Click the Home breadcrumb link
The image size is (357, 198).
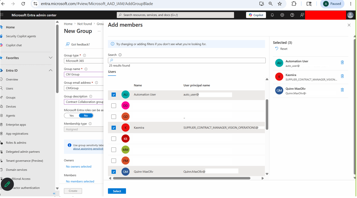pos(68,24)
